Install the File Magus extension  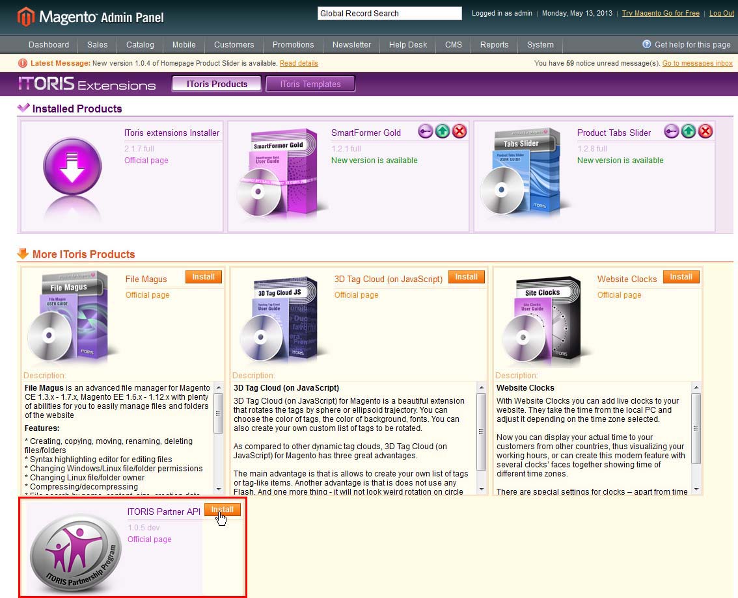[x=203, y=277]
